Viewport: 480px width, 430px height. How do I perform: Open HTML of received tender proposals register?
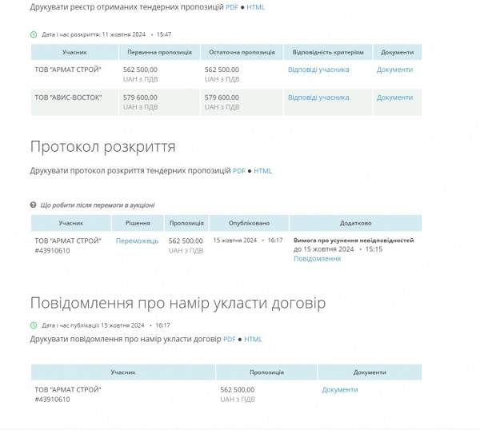point(256,7)
